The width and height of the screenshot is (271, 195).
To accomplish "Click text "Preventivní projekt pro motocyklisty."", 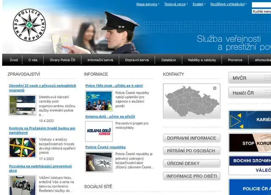I will (132, 125).
